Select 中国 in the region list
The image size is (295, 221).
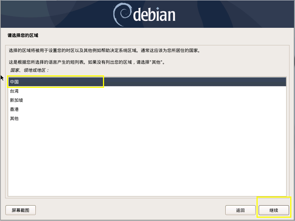(147, 82)
